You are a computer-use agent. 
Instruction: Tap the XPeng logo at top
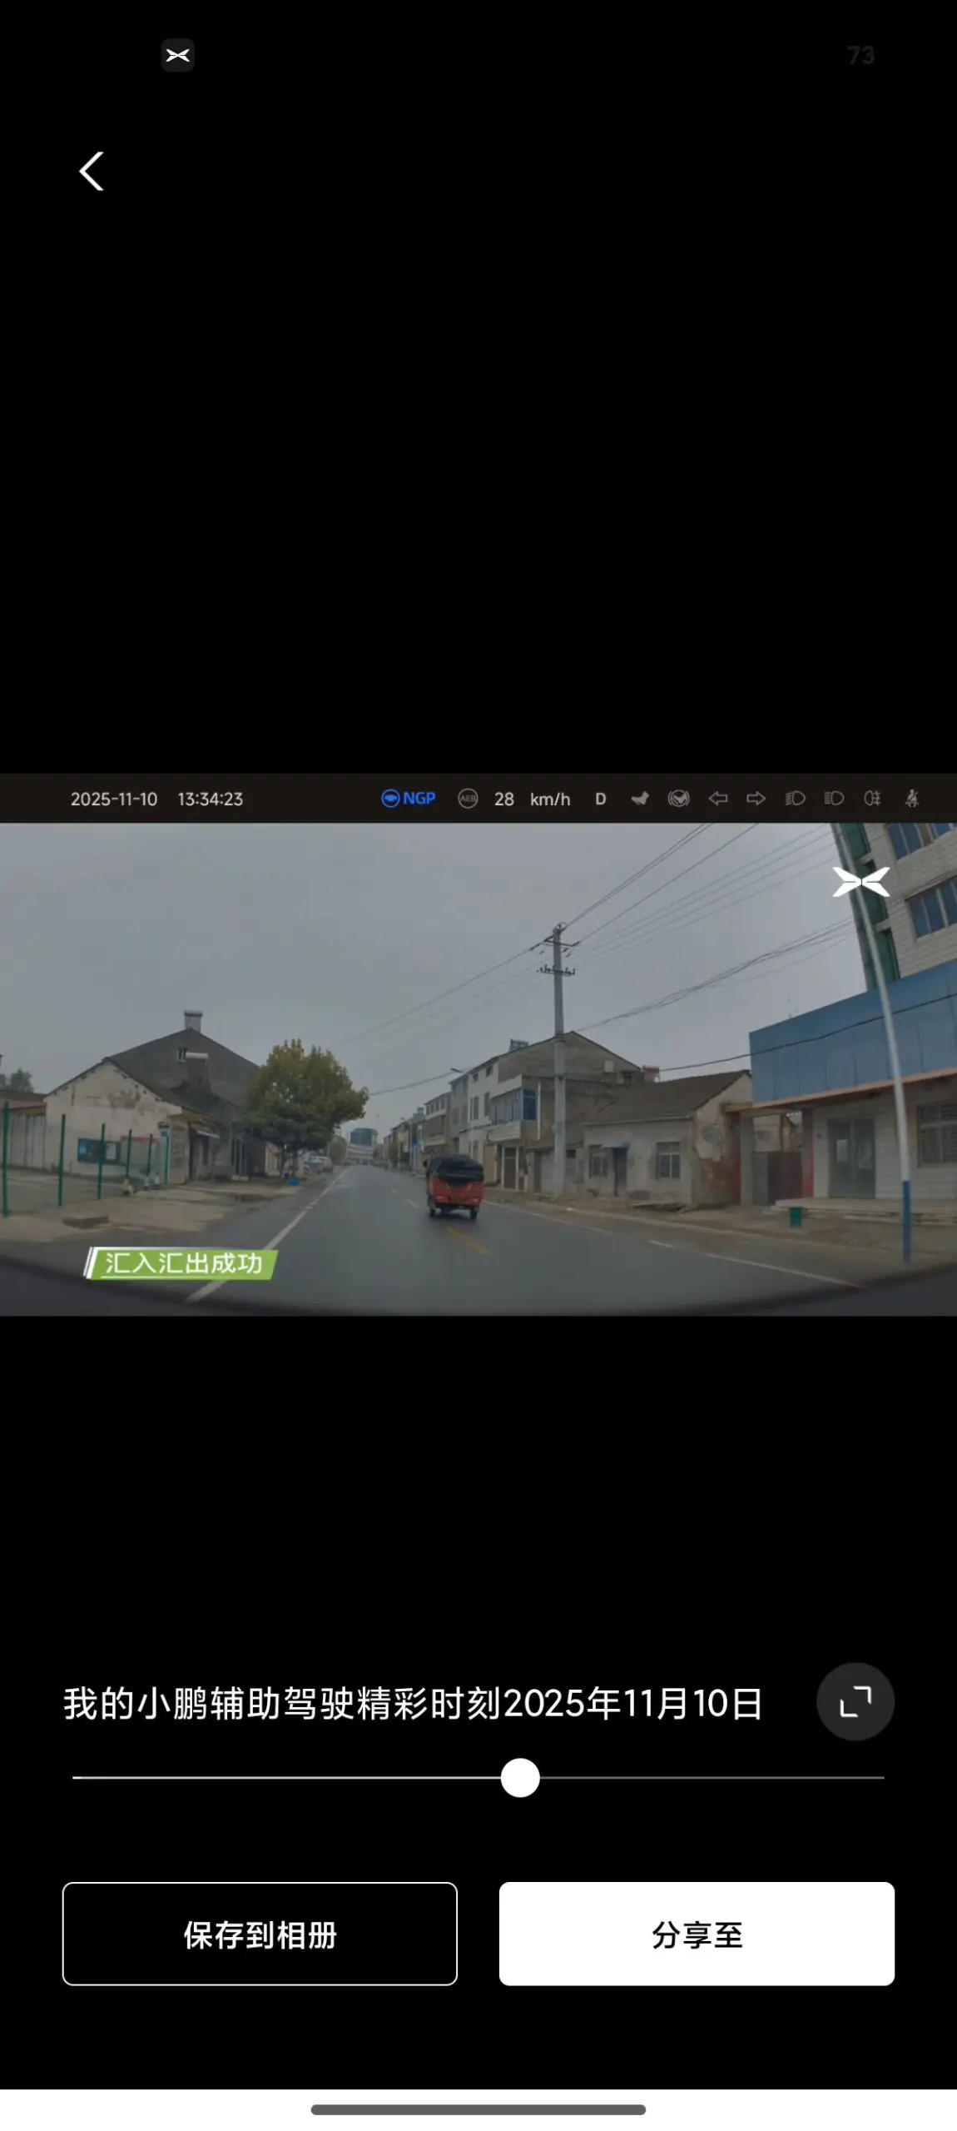(177, 55)
